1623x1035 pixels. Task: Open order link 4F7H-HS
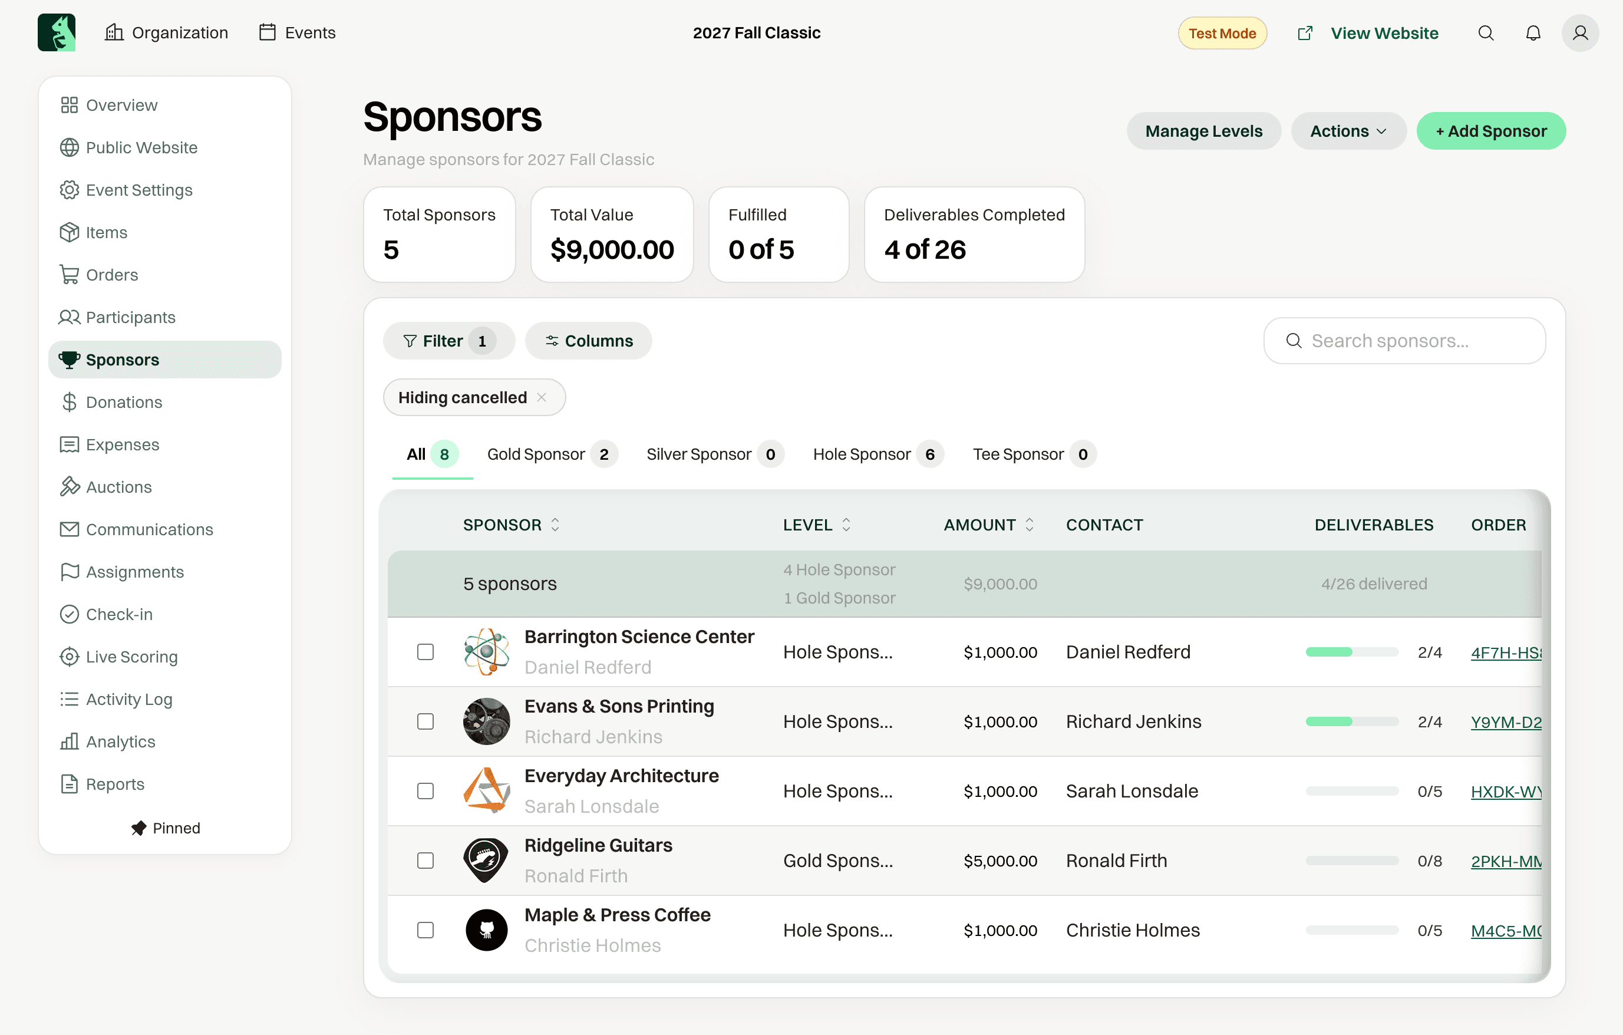1506,652
